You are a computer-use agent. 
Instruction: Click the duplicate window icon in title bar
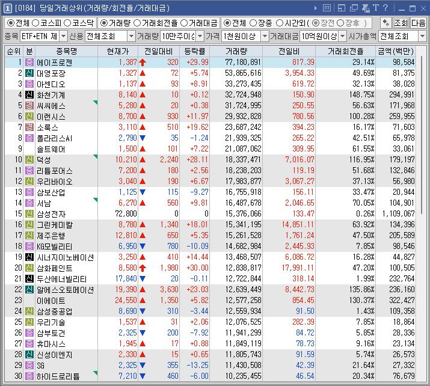(354, 8)
